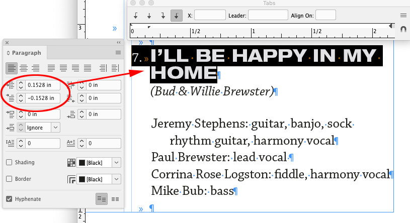410x223 pixels.
Task: Click the Right Indent stepper arrows
Action: click(x=82, y=85)
